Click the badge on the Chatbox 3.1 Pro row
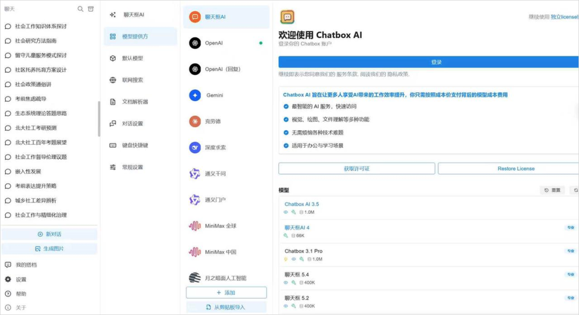Image resolution: width=579 pixels, height=315 pixels. (571, 251)
